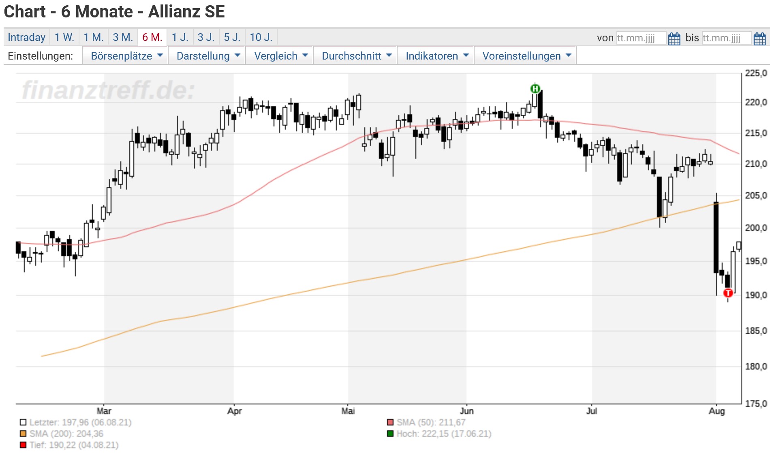770x453 pixels.
Task: Switch to the Intraday tab
Action: coord(26,37)
